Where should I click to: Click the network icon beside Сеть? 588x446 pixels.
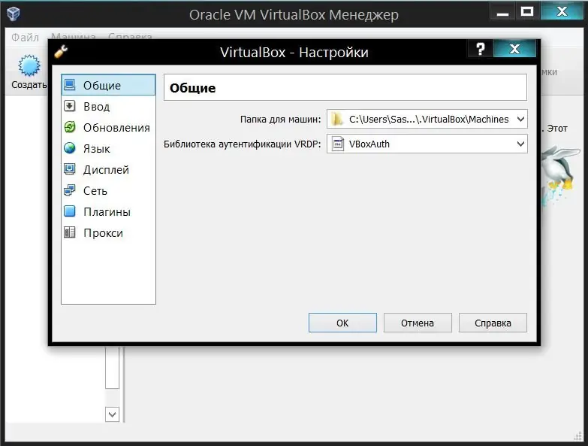[x=70, y=190]
